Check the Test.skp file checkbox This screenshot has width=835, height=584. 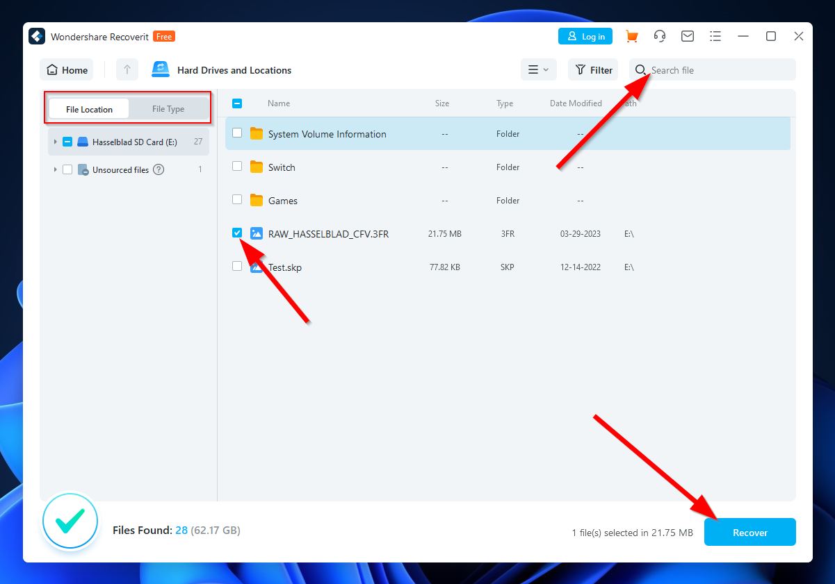(x=237, y=266)
